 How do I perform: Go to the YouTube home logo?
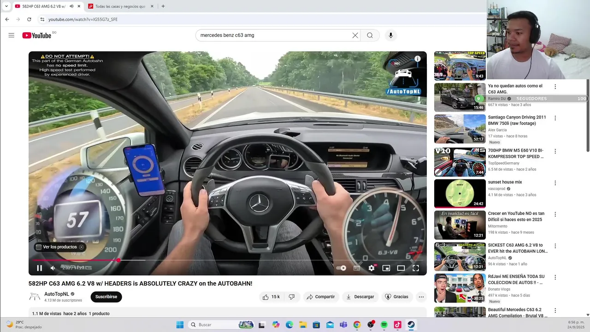37,36
